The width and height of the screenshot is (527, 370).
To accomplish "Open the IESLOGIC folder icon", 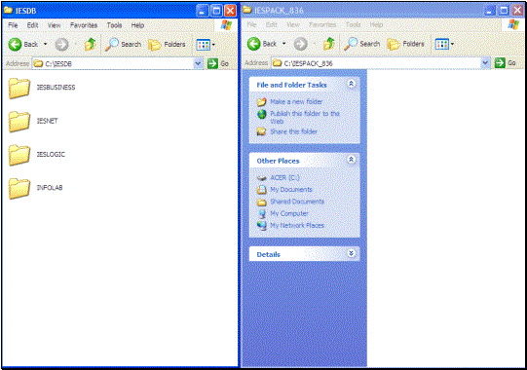I will [x=19, y=155].
